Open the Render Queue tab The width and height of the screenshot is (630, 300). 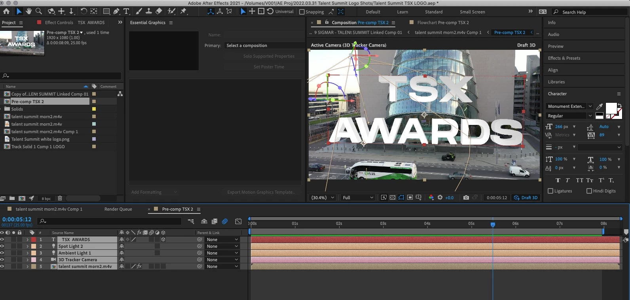click(x=118, y=209)
